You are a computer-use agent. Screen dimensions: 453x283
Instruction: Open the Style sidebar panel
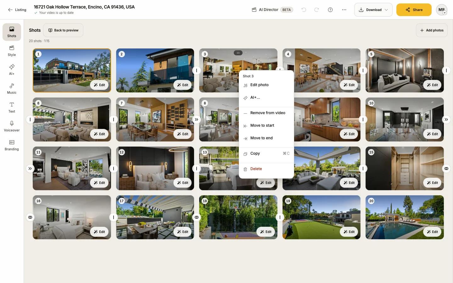tap(12, 51)
